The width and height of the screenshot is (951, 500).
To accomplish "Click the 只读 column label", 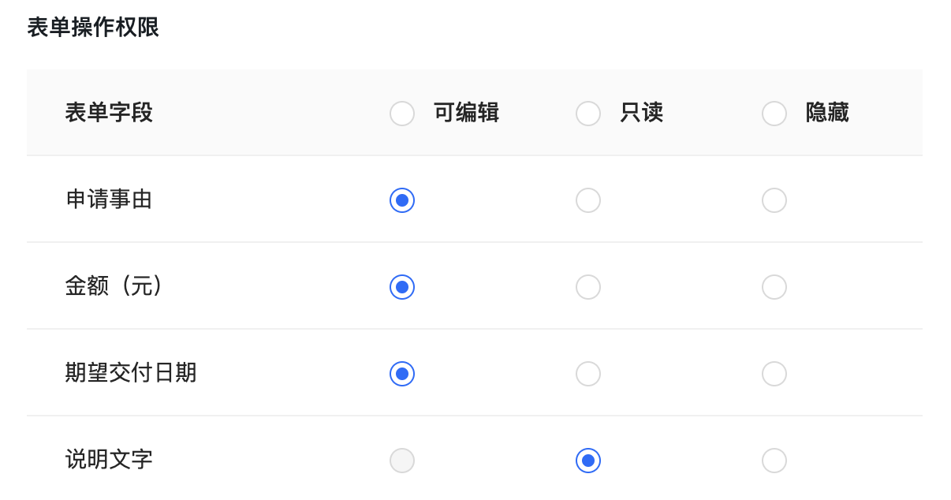I will pyautogui.click(x=640, y=113).
